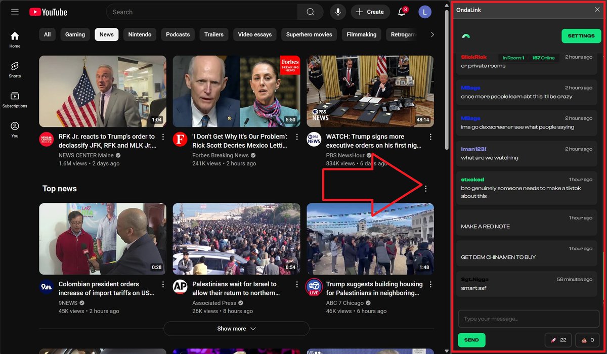Viewport: 607px width, 354px height.
Task: Click the SEND button in OndaLink
Action: tap(471, 340)
